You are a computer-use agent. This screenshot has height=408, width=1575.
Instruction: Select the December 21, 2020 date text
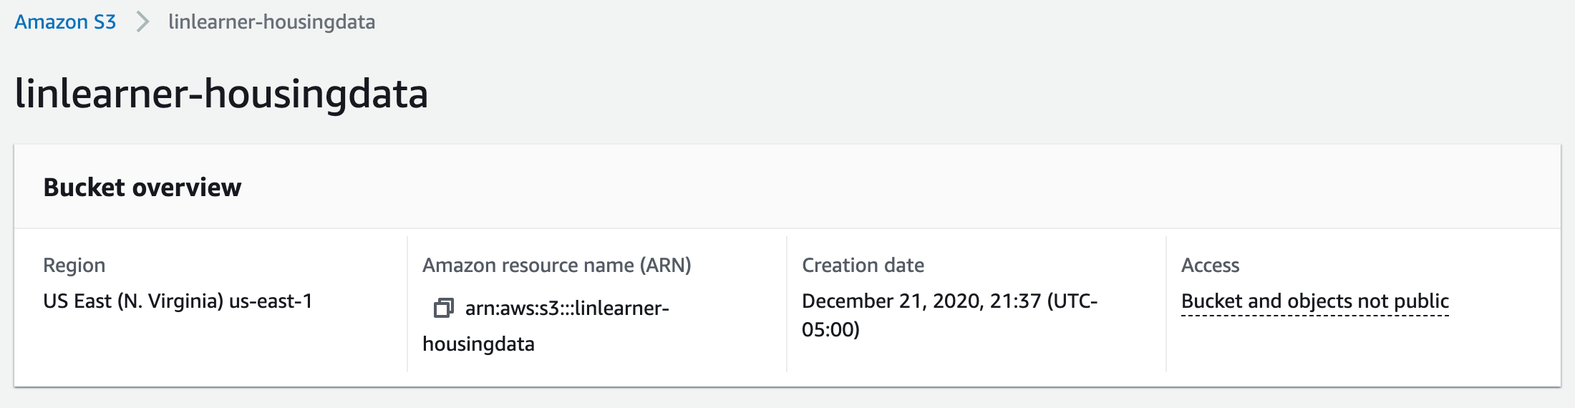[892, 301]
